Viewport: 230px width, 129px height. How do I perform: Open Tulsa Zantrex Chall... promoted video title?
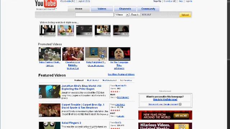click(50, 62)
